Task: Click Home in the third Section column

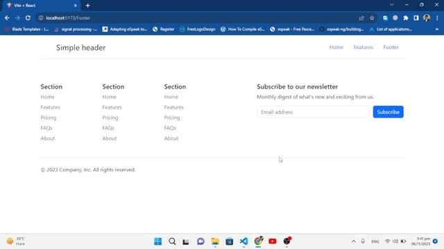Action: click(171, 97)
